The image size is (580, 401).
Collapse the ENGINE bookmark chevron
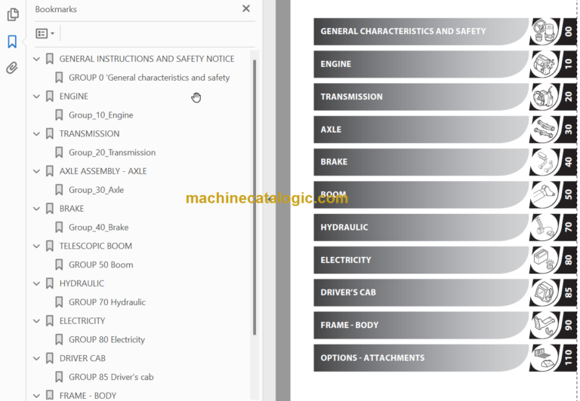[x=36, y=96]
